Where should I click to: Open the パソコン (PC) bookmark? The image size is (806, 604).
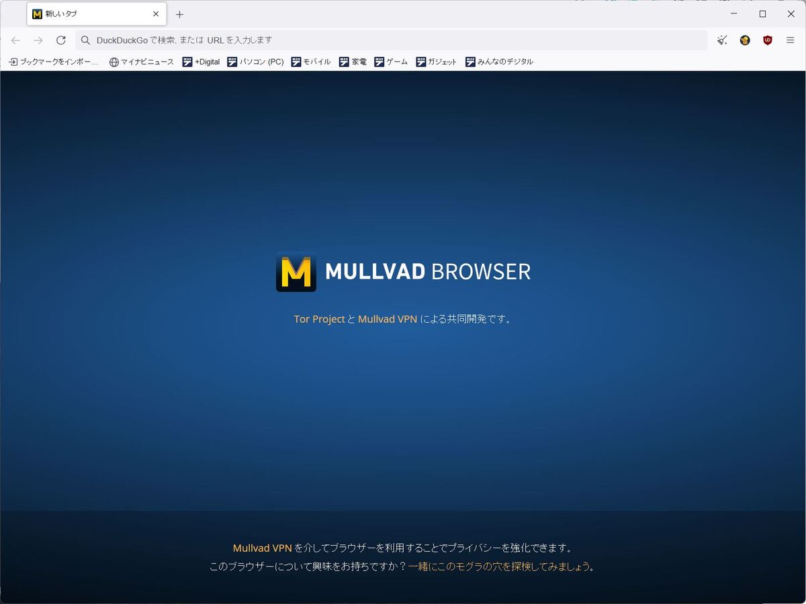tap(256, 62)
